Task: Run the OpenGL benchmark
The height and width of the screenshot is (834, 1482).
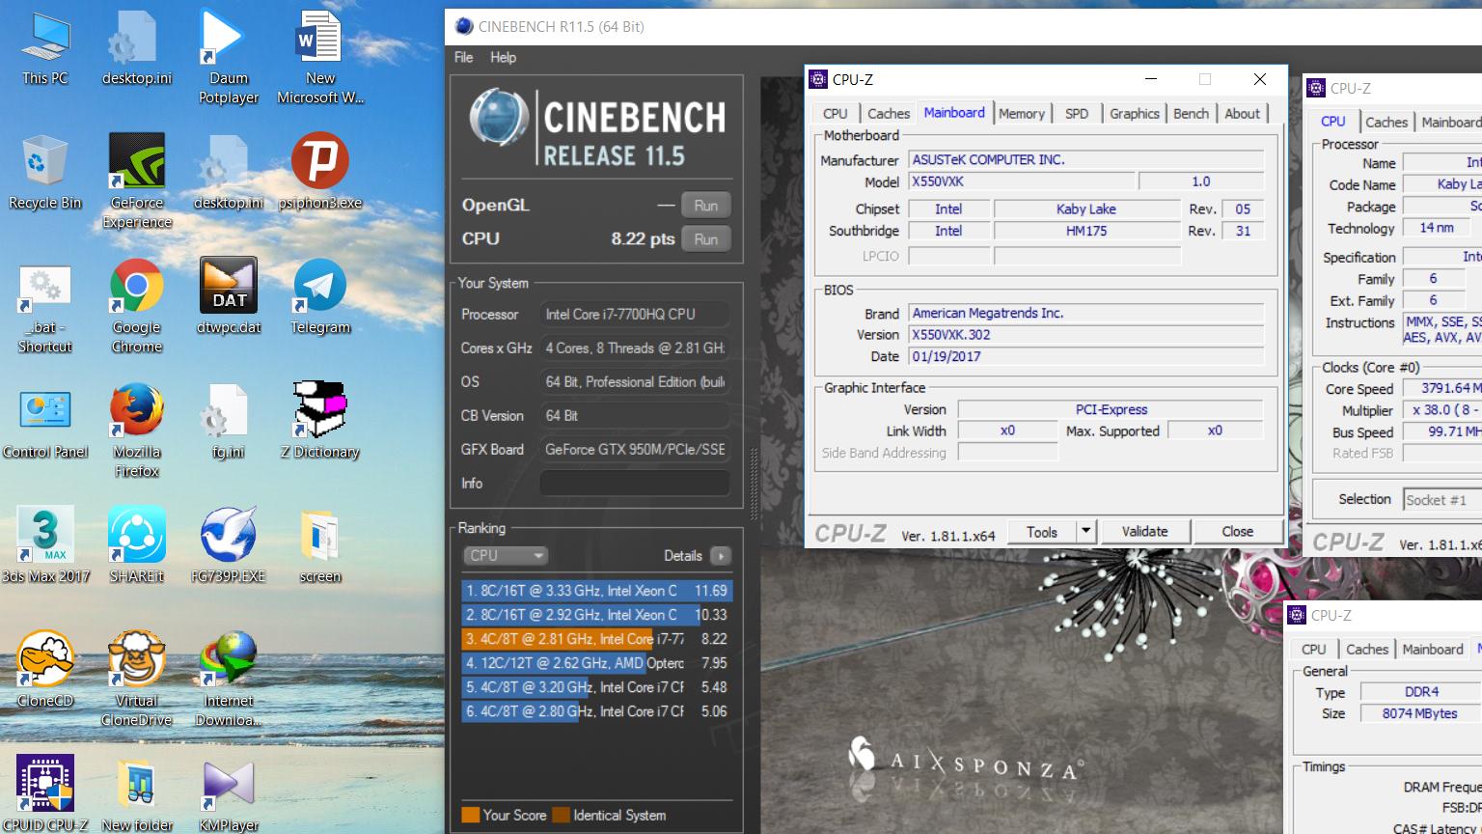Action: 706,205
